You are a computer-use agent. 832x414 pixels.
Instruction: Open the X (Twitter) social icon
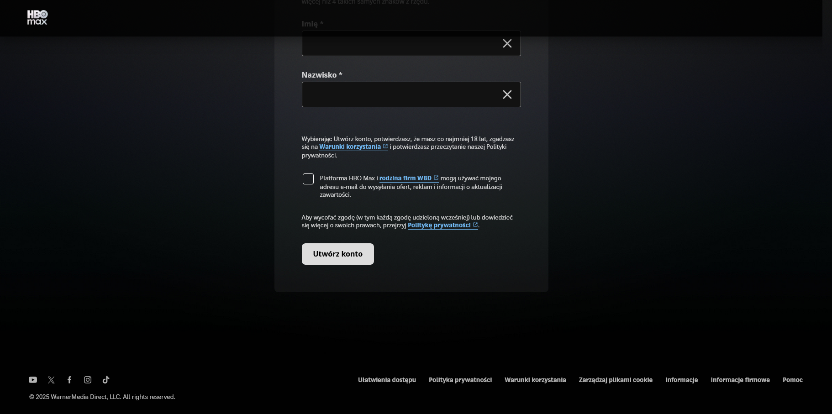point(51,380)
